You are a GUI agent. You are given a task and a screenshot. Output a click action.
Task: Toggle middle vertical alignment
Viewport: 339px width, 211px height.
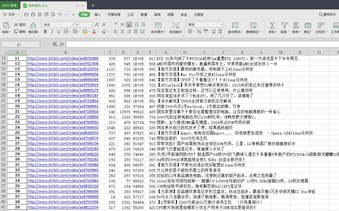122,25
